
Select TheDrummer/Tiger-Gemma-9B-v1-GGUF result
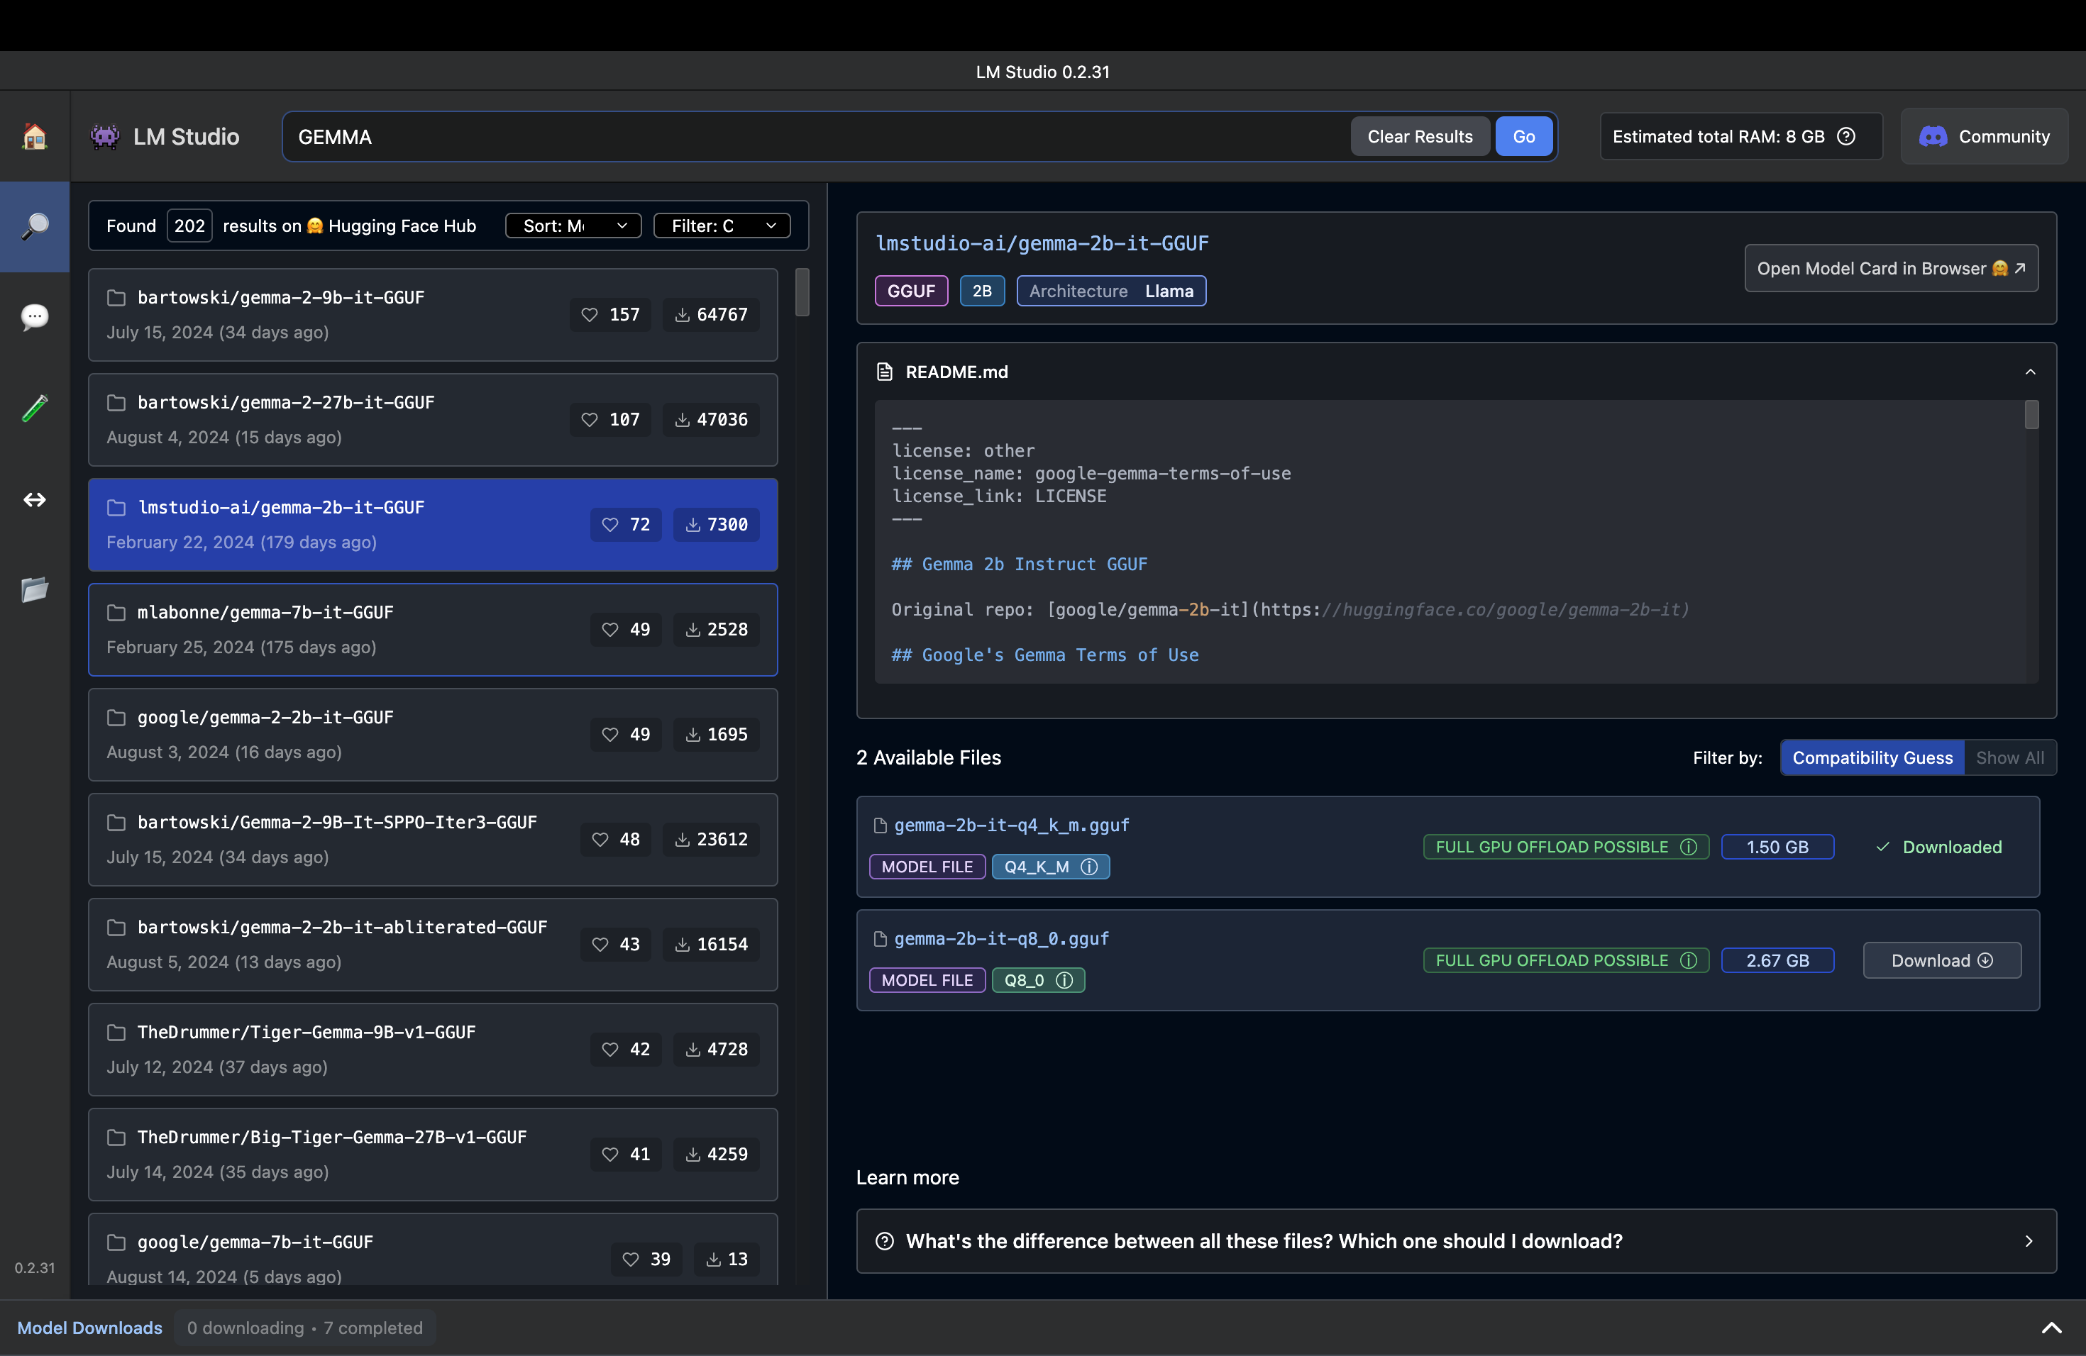[433, 1050]
